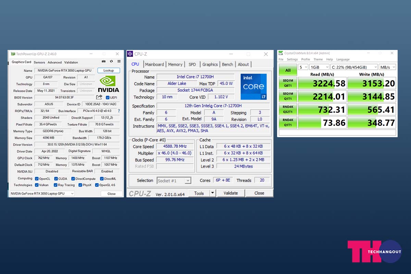Image resolution: width=411 pixels, height=274 pixels.
Task: Open the Settings menu in CrystalDiskMark
Action: [292, 60]
